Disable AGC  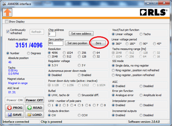tap(146, 86)
